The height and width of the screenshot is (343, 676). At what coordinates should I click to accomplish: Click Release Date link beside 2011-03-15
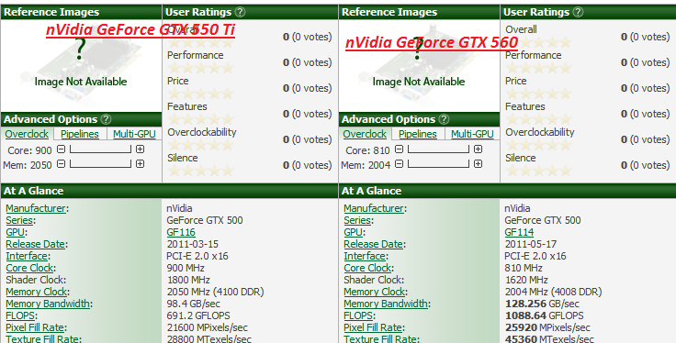click(35, 245)
